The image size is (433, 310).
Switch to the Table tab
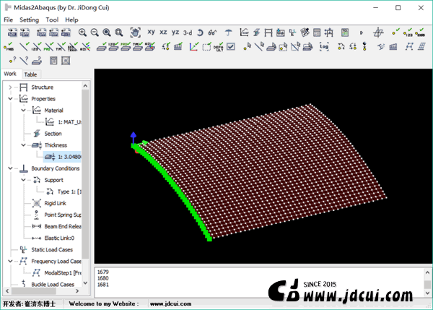coord(30,74)
